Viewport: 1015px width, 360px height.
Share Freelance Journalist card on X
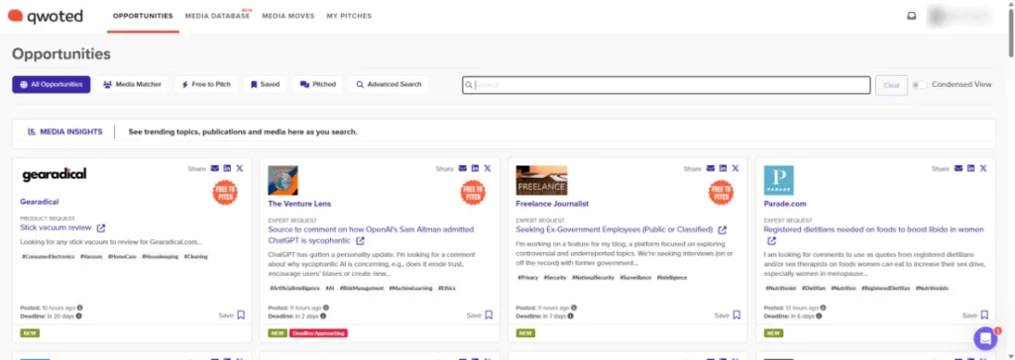point(735,168)
